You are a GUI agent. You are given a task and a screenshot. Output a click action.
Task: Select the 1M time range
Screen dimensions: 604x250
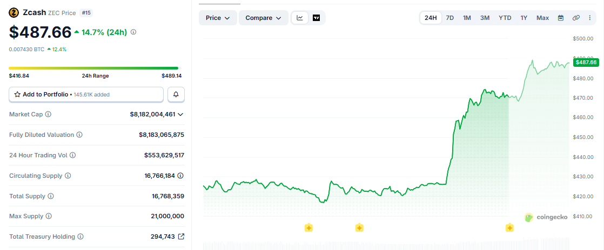(x=467, y=18)
